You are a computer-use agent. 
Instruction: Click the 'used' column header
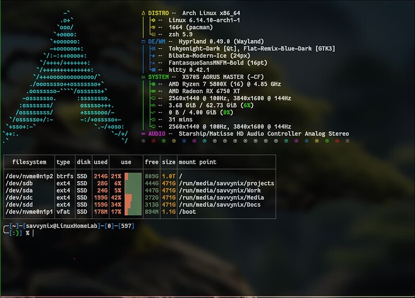coord(100,162)
